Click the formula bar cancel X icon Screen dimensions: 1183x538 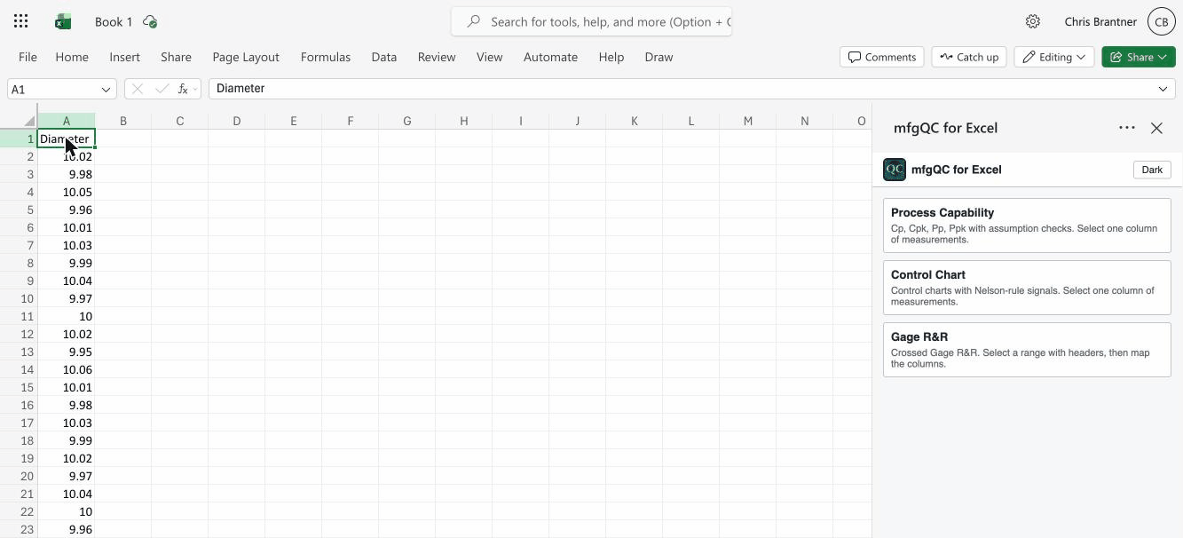pyautogui.click(x=137, y=89)
